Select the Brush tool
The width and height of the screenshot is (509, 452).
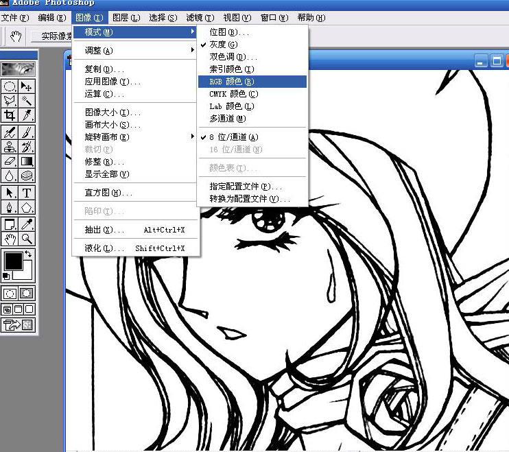[27, 132]
